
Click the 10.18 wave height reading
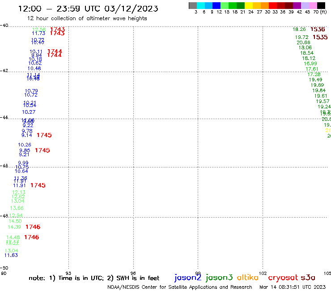(x=35, y=59)
